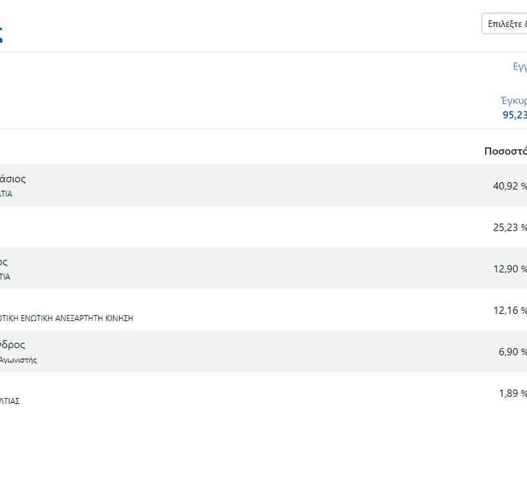527x479 pixels.
Task: Click the 12,16 % percentage cell
Action: tap(510, 310)
